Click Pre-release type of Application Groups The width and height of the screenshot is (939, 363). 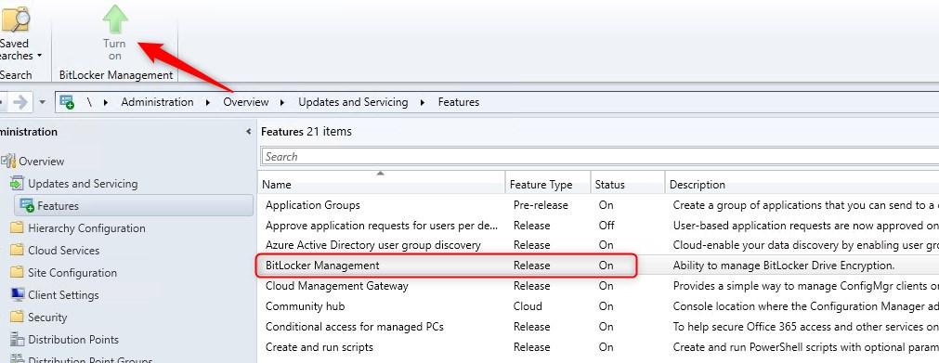coord(541,205)
